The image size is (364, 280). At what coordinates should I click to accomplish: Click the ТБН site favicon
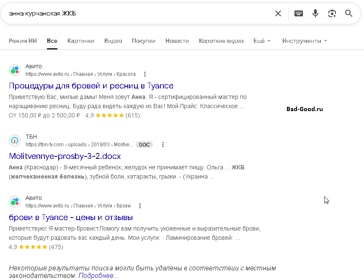pyautogui.click(x=15, y=140)
